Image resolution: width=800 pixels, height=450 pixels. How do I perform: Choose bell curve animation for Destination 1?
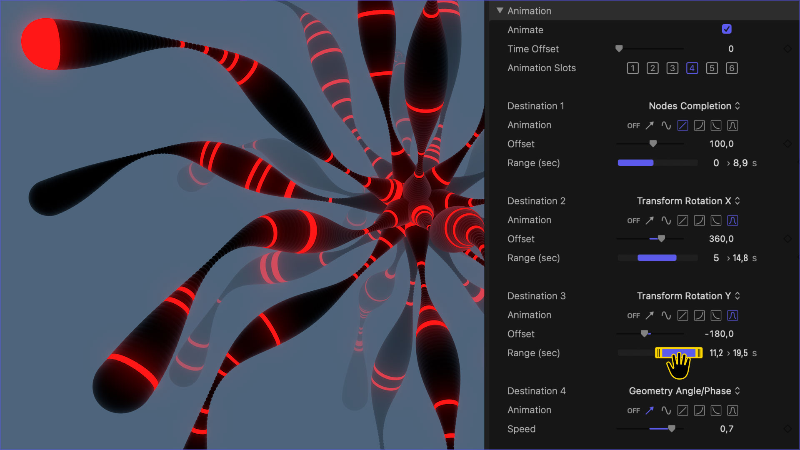click(732, 125)
